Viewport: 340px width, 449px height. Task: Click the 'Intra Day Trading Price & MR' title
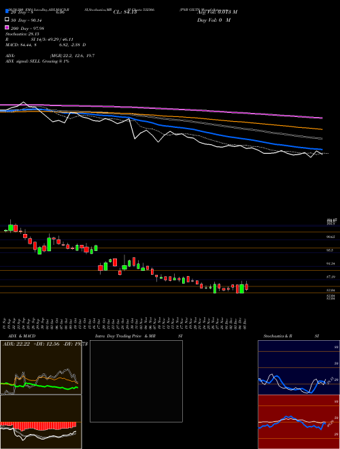pos(125,336)
